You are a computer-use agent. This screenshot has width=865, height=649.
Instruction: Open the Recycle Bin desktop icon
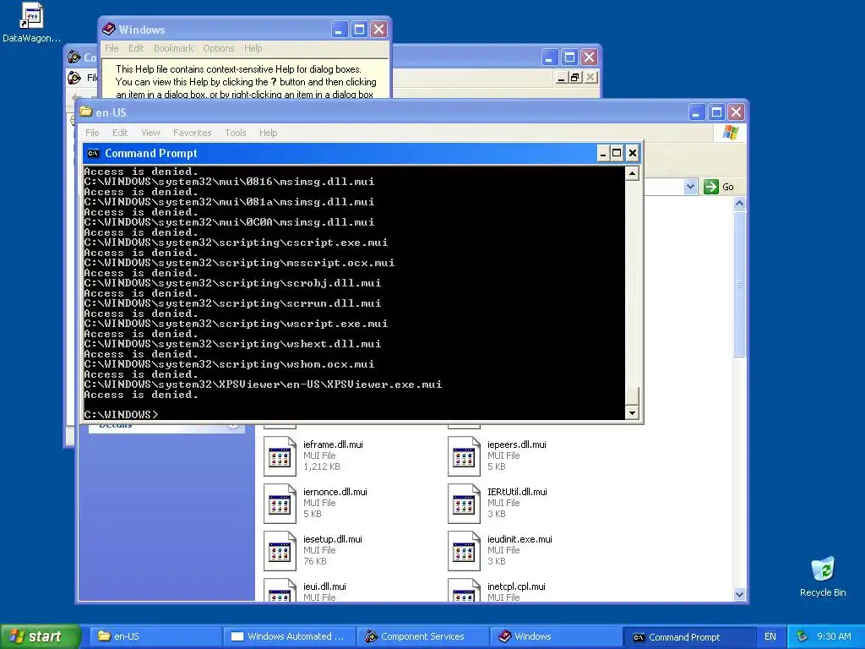(x=823, y=569)
